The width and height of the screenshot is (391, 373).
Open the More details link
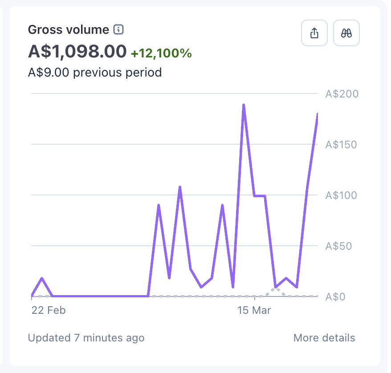tap(324, 338)
